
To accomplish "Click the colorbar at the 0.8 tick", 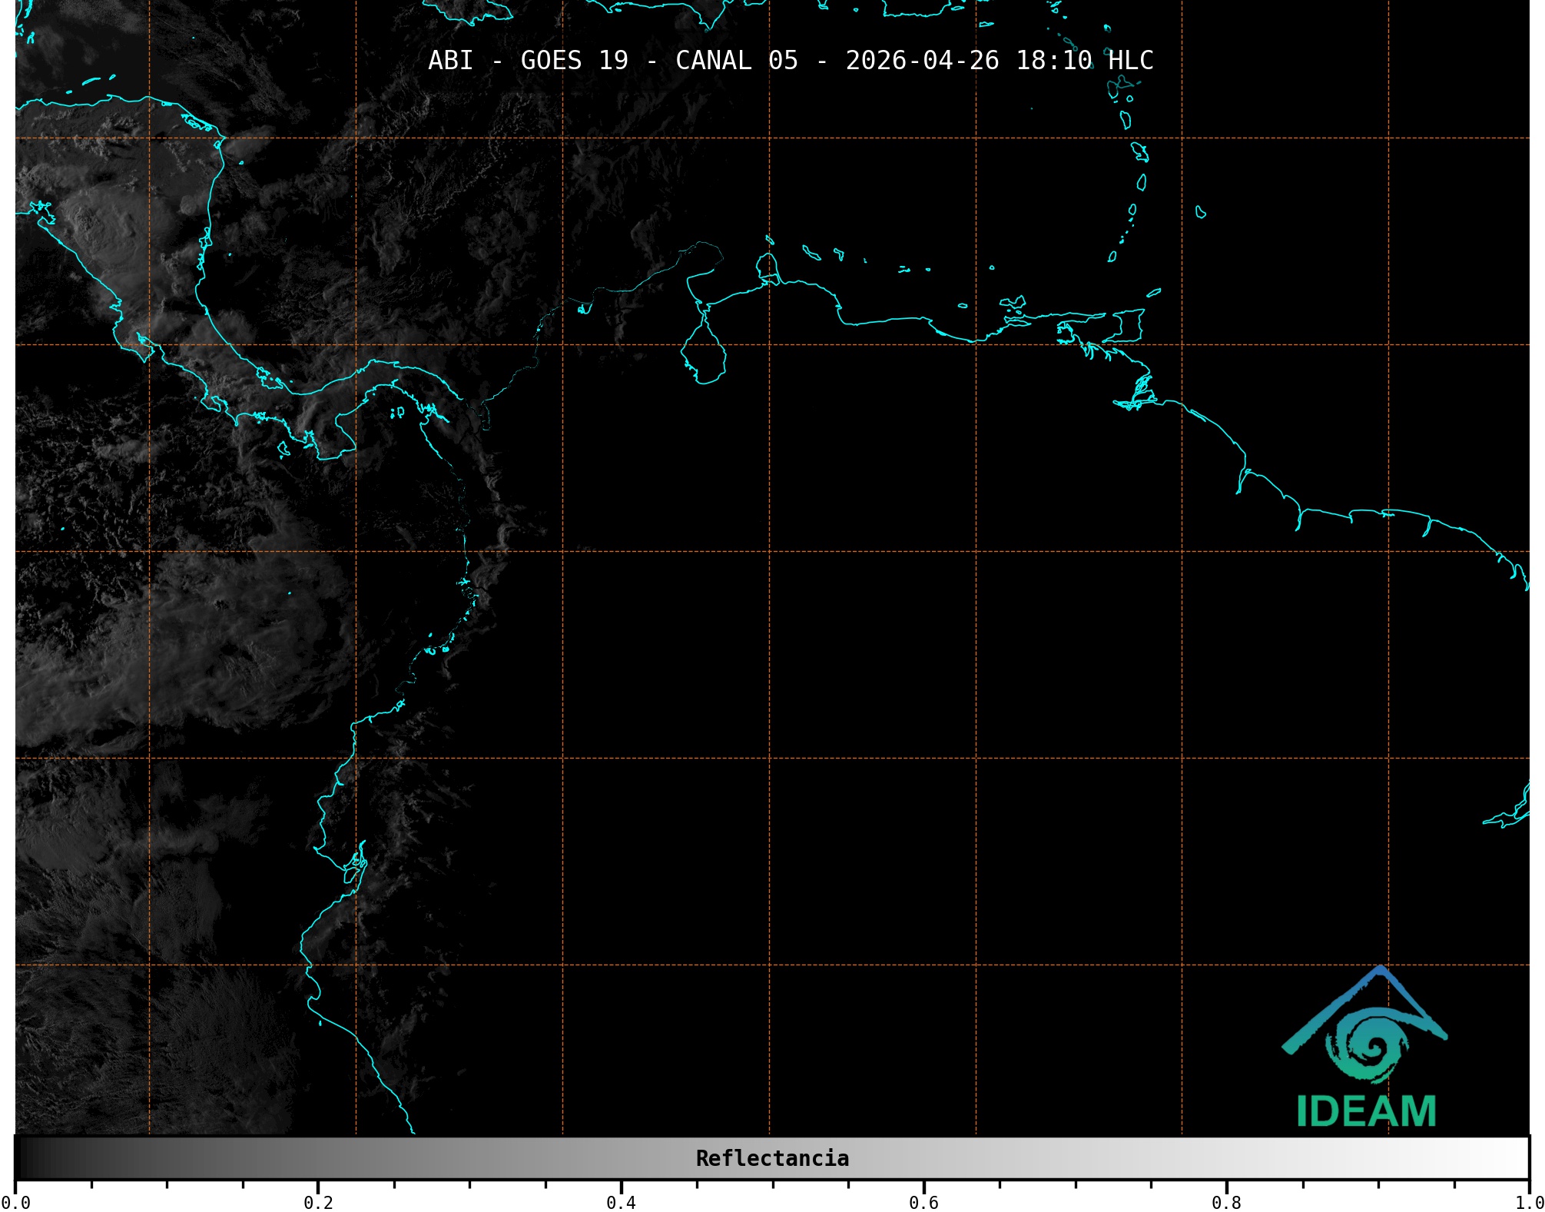I will point(1226,1158).
